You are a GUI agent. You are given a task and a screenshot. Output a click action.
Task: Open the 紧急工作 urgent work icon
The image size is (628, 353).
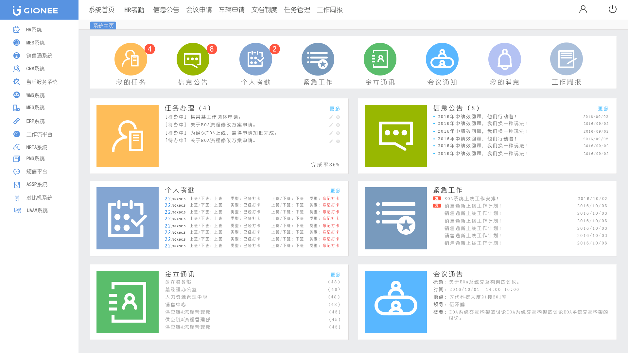pos(318,59)
